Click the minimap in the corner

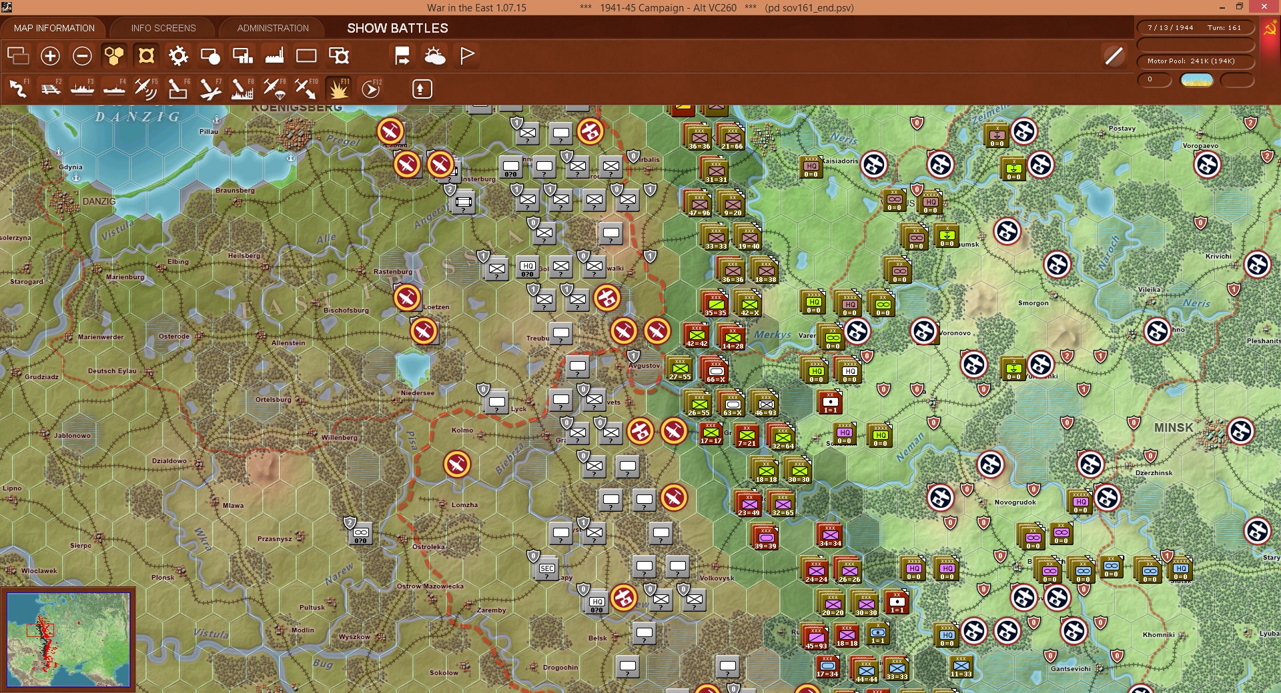pos(68,640)
